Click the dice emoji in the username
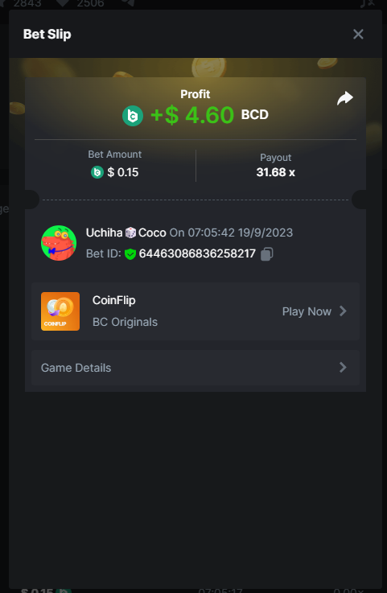This screenshot has height=593, width=387. [x=130, y=233]
